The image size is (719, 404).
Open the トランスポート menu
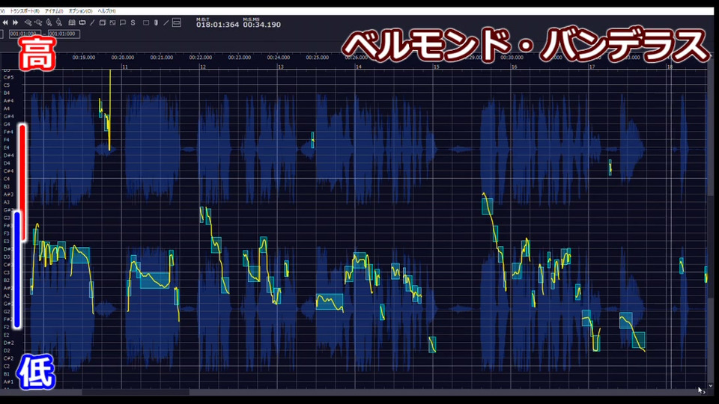point(25,11)
